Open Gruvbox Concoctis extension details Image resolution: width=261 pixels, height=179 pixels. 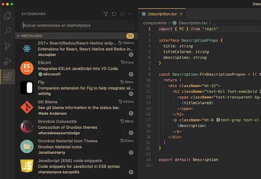57,122
